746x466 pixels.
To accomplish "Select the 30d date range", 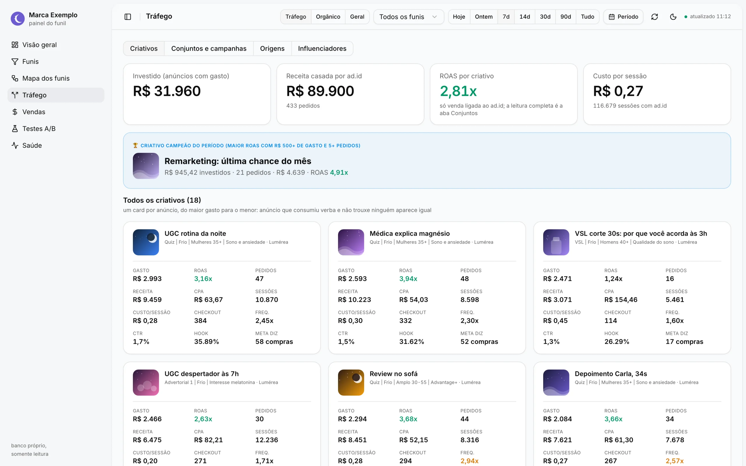I will coord(545,17).
